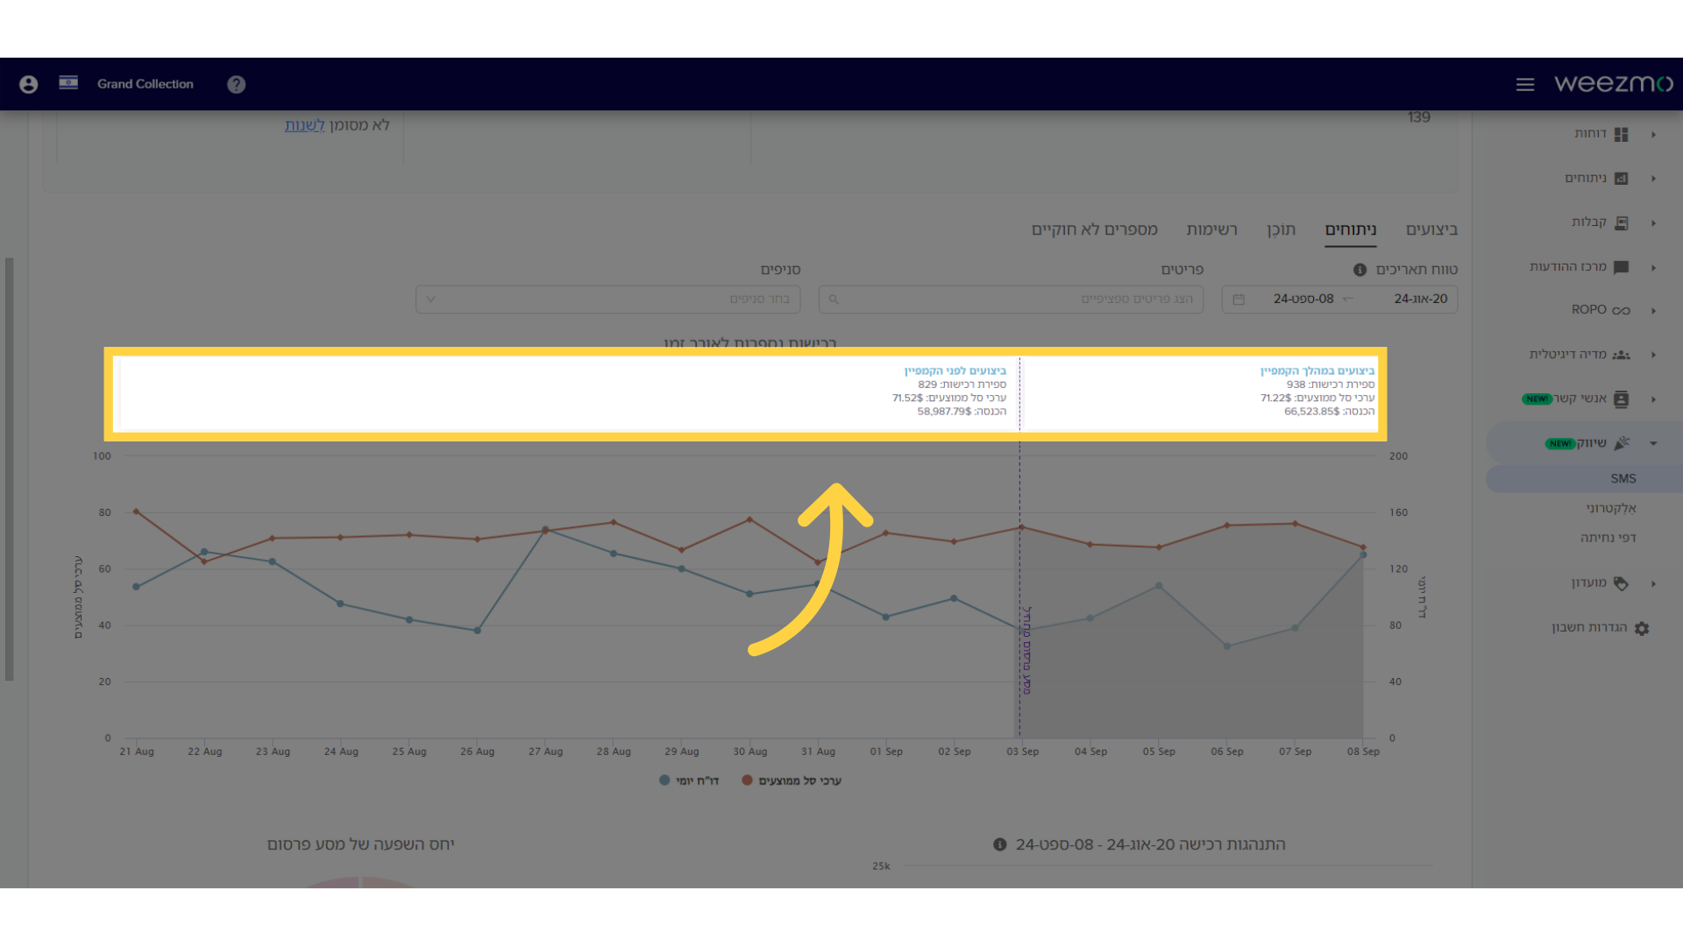Screen dimensions: 1683x946
Task: Open the help question mark icon
Action: tap(236, 84)
